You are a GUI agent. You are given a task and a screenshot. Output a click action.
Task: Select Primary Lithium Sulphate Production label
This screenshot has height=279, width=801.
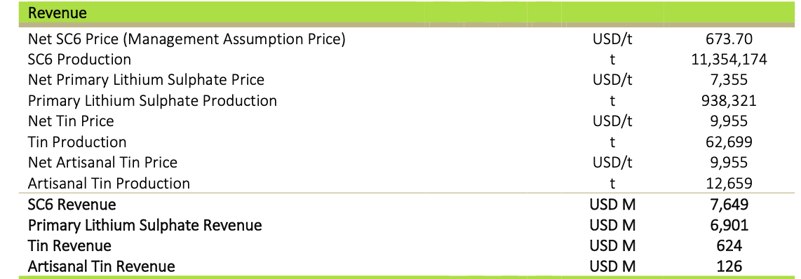pyautogui.click(x=152, y=101)
